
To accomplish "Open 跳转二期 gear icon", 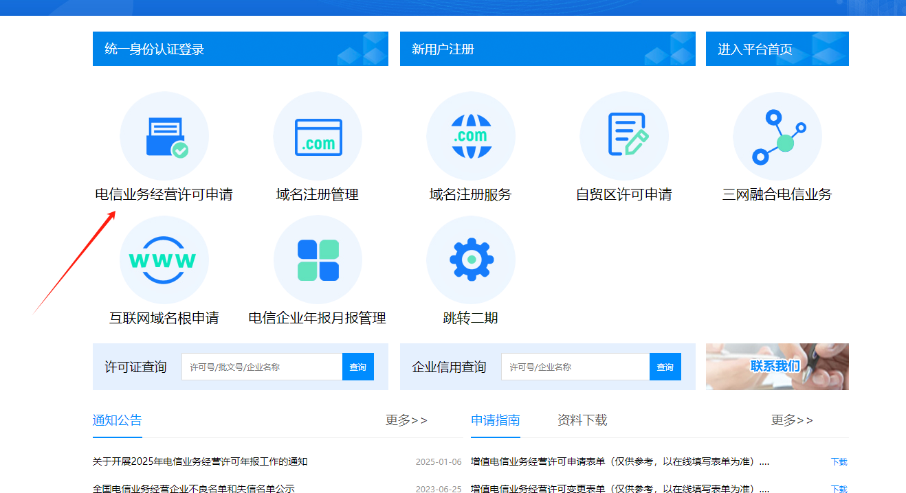I will (x=471, y=260).
